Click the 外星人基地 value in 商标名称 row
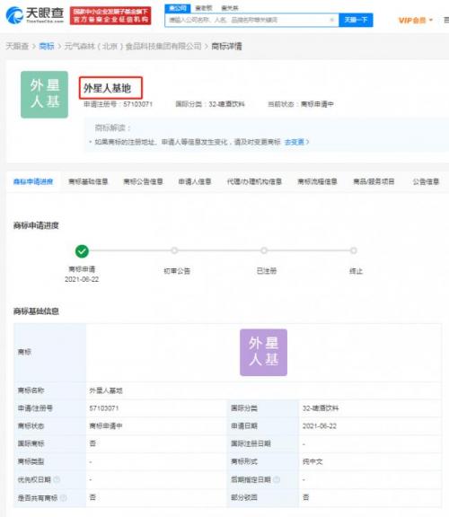449x517 pixels. pyautogui.click(x=106, y=390)
